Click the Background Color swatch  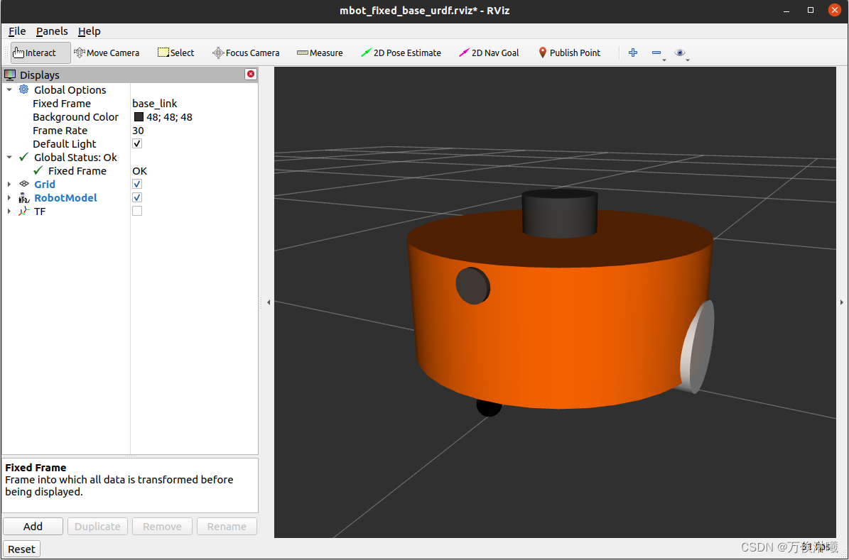click(x=139, y=117)
